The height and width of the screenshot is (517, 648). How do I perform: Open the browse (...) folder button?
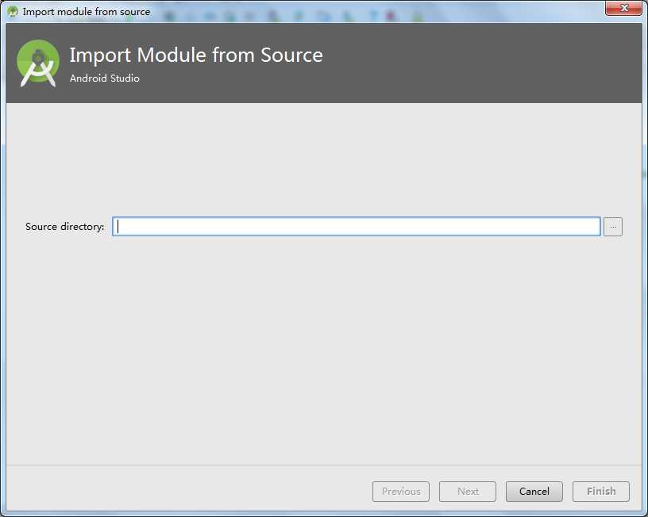(613, 227)
